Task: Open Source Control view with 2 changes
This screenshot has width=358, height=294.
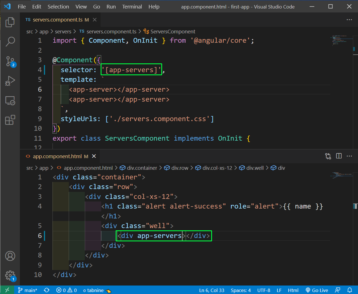Action: coord(10,61)
